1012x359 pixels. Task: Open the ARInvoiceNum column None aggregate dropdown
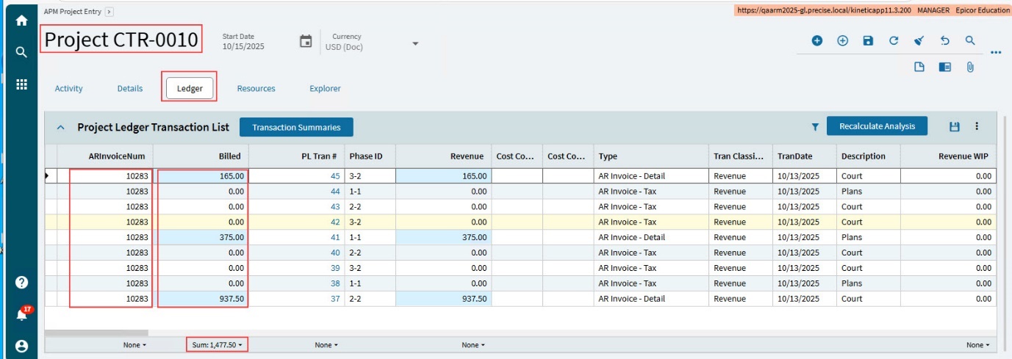click(134, 344)
